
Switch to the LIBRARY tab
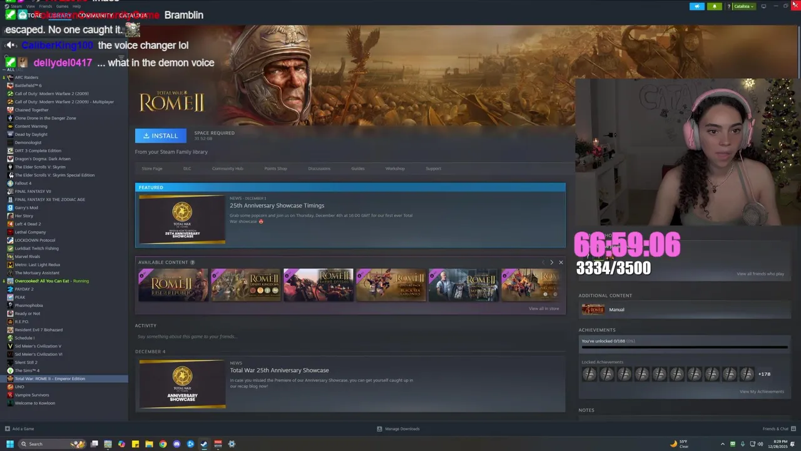click(x=59, y=15)
